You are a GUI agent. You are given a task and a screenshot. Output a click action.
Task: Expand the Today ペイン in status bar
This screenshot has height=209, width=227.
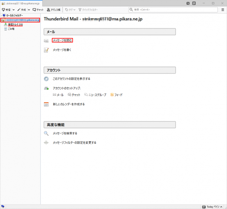[x=213, y=207]
